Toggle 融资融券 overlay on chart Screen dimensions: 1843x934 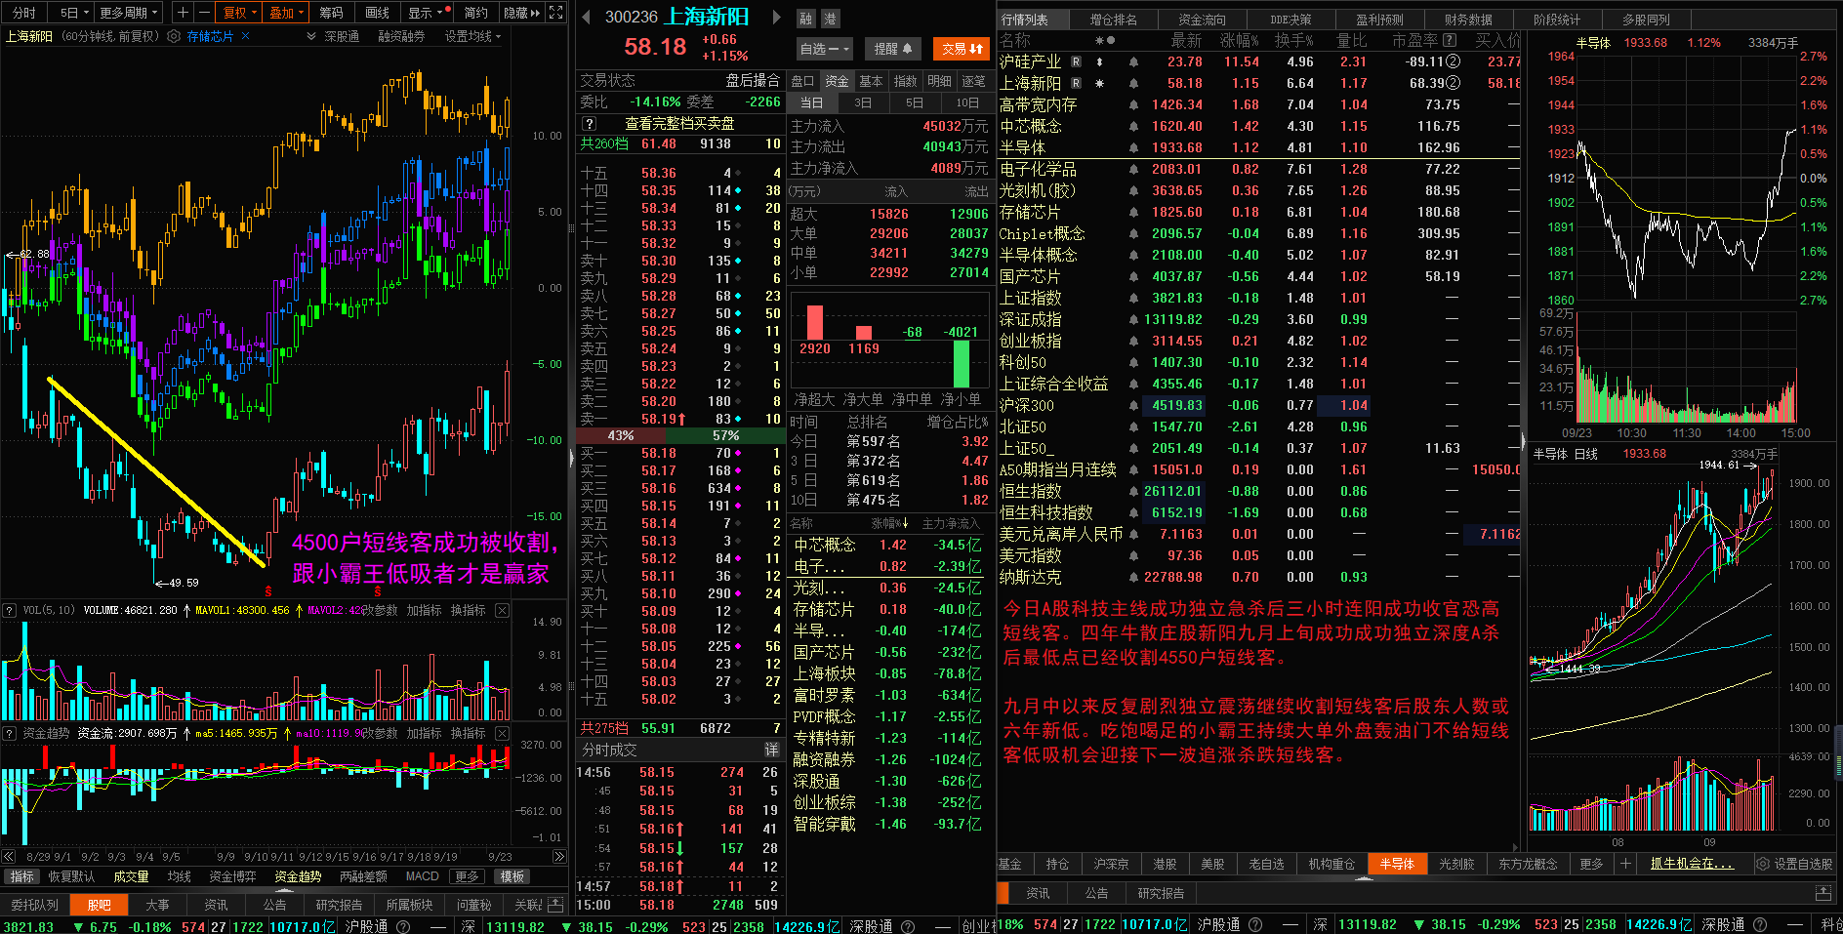click(401, 36)
